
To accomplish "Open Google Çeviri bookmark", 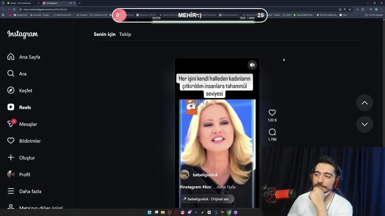I will click(20, 15).
